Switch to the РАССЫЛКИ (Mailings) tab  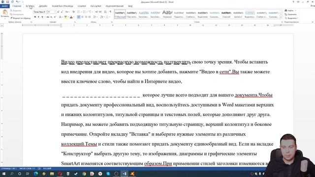(x=96, y=6)
